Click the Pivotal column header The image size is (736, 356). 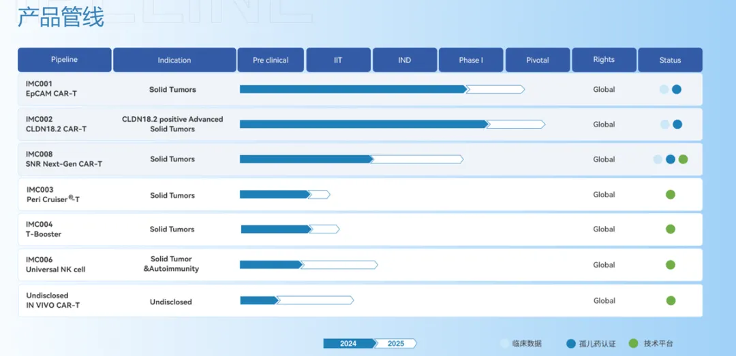(x=537, y=60)
